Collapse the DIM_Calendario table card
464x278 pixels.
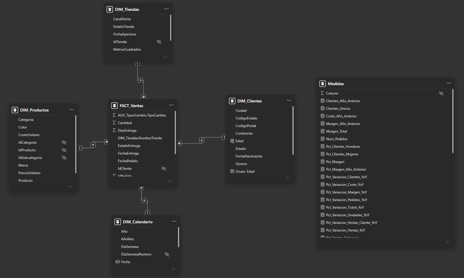[x=173, y=269]
